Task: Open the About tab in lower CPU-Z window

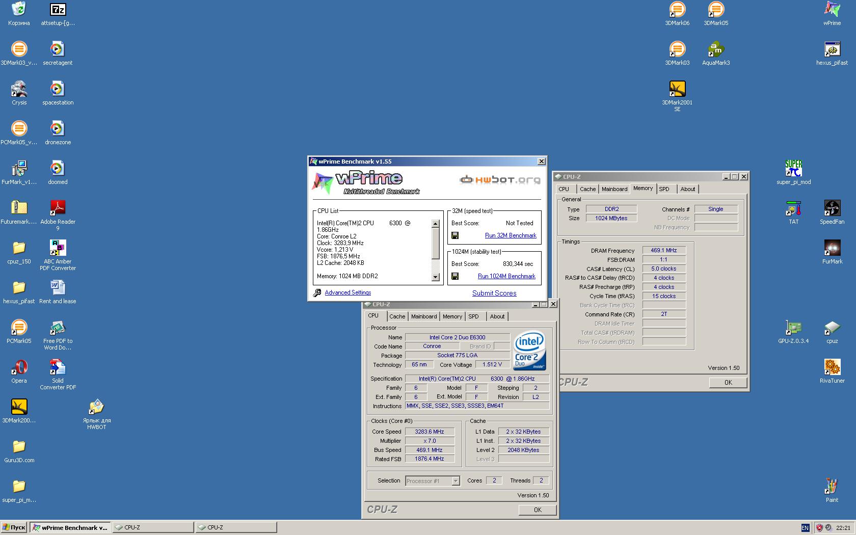Action: (497, 316)
